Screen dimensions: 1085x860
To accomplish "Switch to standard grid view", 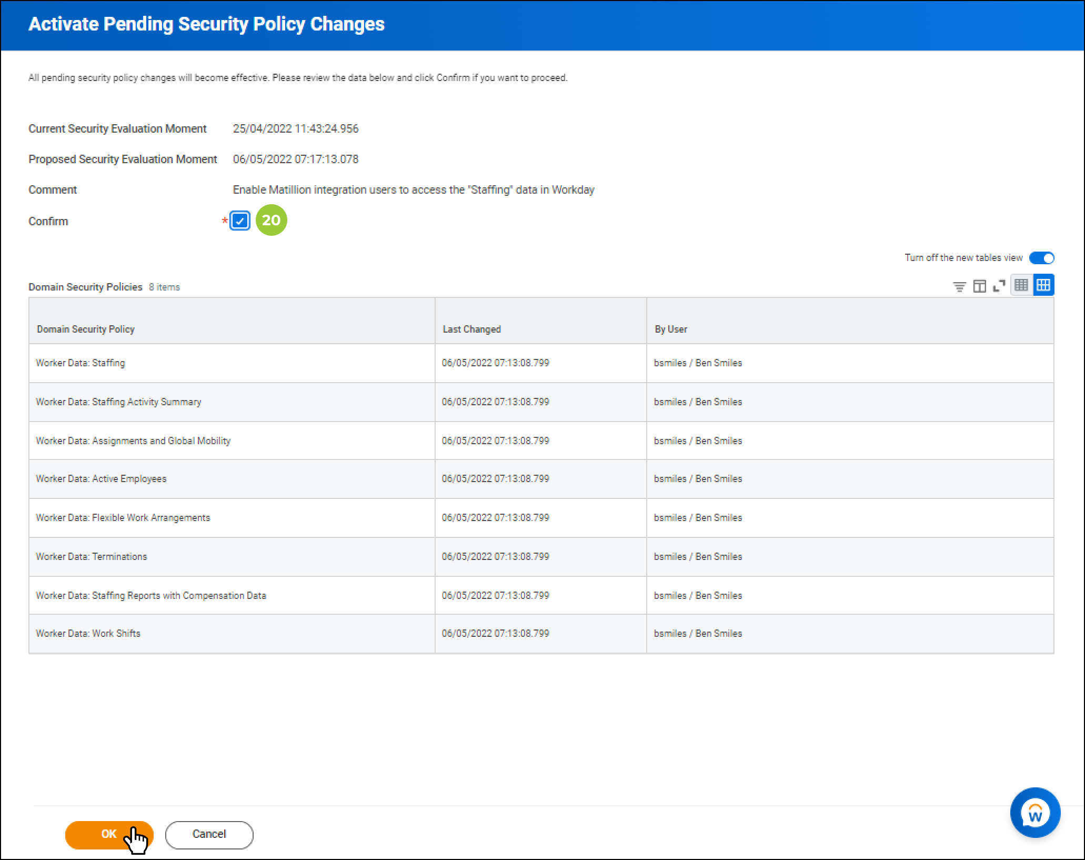I will click(1043, 285).
